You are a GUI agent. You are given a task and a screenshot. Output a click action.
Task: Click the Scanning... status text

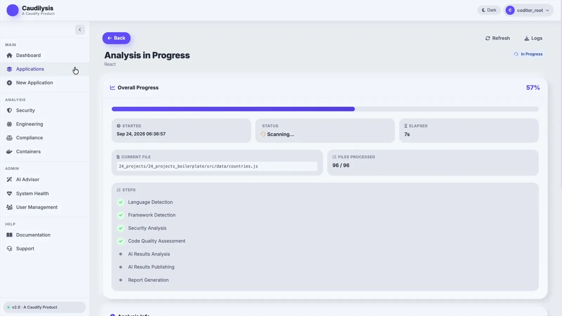coord(280,134)
